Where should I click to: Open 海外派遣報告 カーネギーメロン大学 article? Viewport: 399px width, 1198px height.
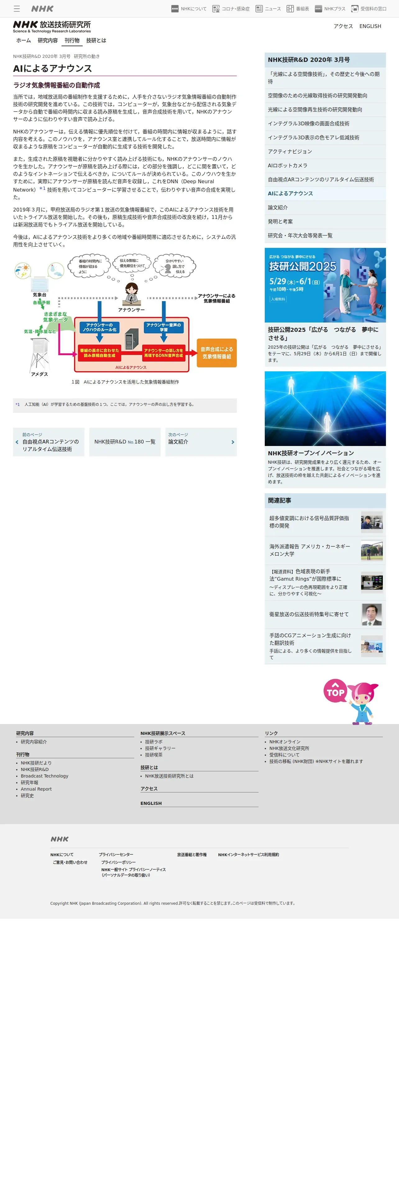(325, 550)
